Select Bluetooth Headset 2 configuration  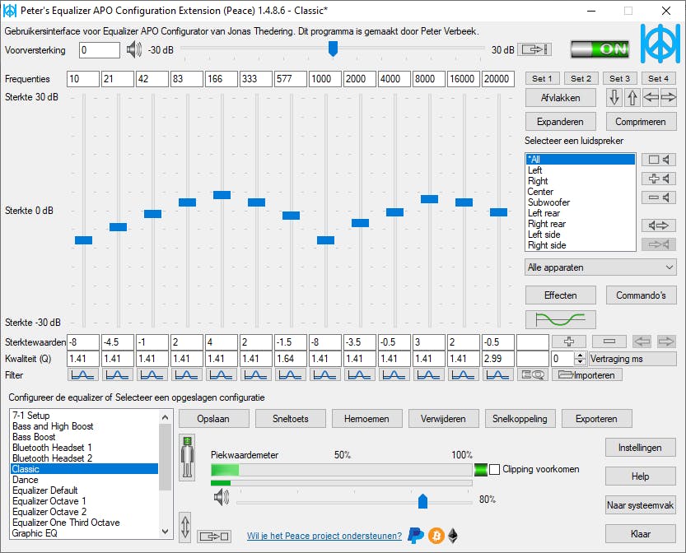(84, 458)
